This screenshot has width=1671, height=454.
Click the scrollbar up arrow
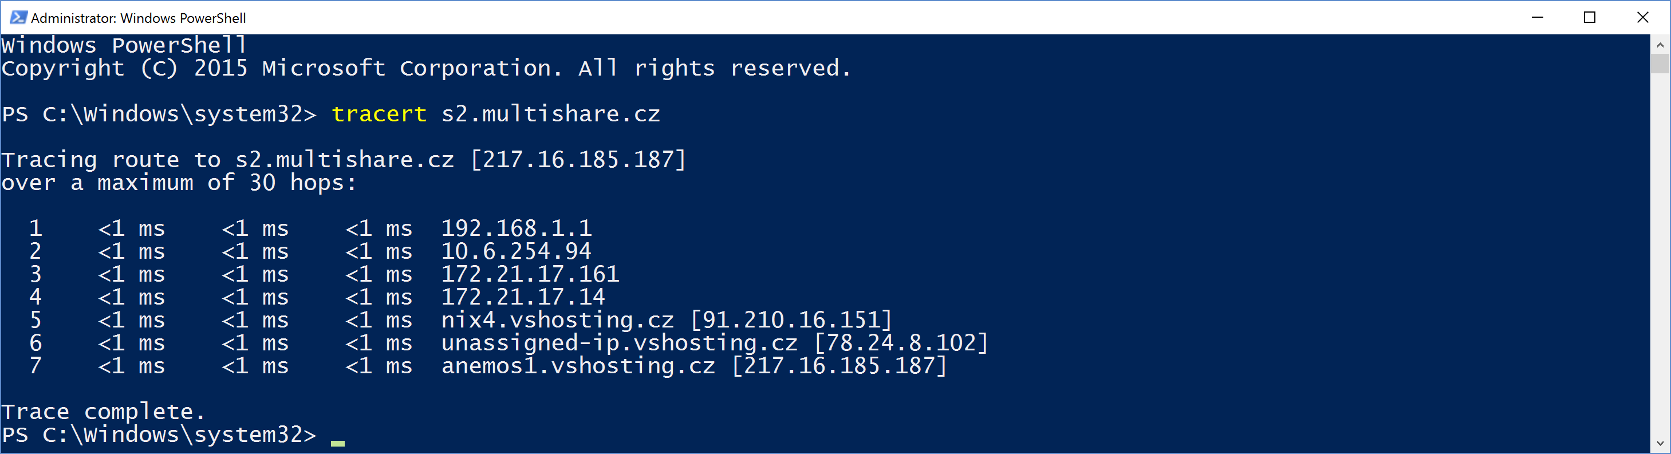tap(1660, 45)
